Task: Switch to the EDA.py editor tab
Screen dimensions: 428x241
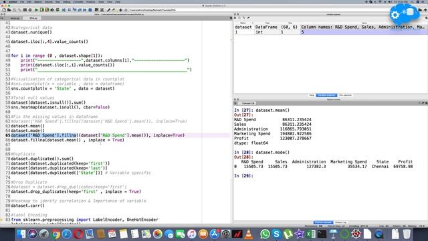Action: (33, 18)
